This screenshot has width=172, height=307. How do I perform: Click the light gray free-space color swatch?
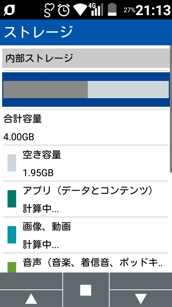click(x=12, y=163)
